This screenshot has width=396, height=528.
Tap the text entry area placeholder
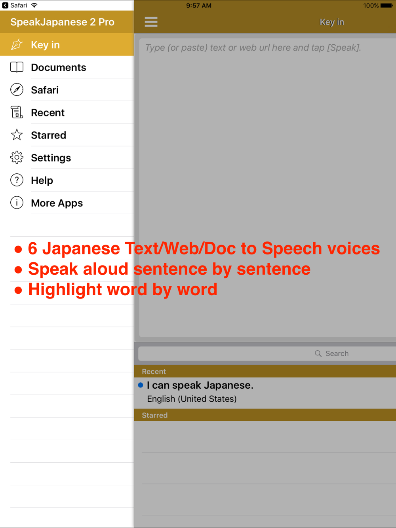[x=253, y=48]
